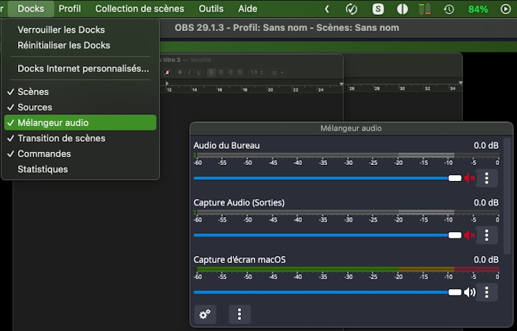Click the checkmark circle icon in menu bar
Viewport: 517px width, 331px height.
click(352, 9)
